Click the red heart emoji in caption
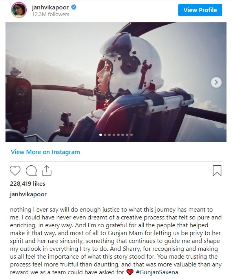The height and width of the screenshot is (279, 232). 130,272
